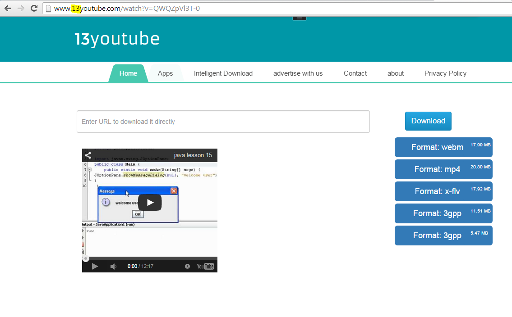Go back with the browser back arrow
512x317 pixels.
coord(8,9)
